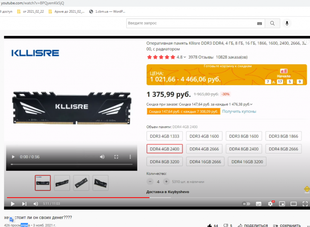Choose the DDR3 4GB 1600 option
This screenshot has width=310, height=227.
[x=204, y=136]
